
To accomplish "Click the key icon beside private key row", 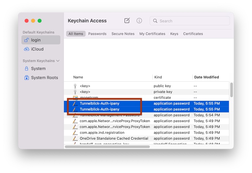I will (x=75, y=92).
